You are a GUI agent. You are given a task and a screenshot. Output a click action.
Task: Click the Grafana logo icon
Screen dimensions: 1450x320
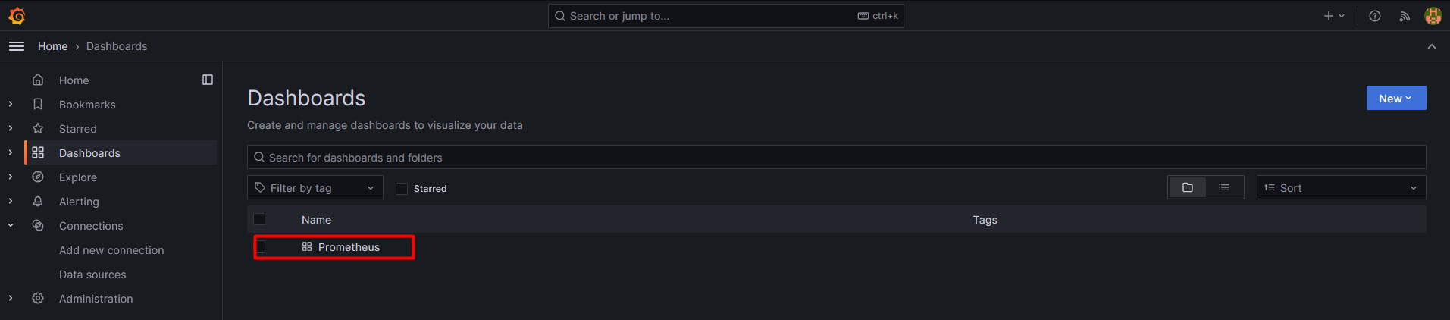pos(17,16)
